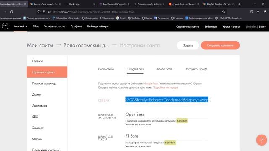Switch to the Google Fonts tab
The width and height of the screenshot is (269, 151).
135,69
